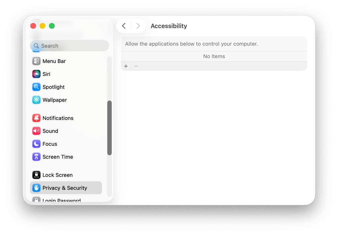Select Sound in the sidebar
Viewport: 338px width, 235px height.
coord(66,131)
